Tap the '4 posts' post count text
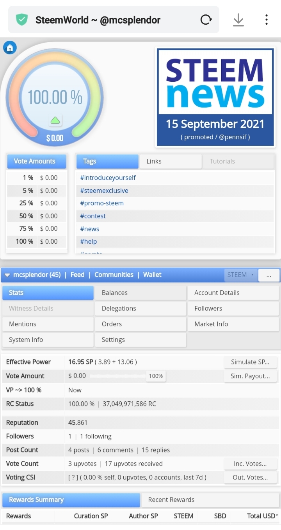 pyautogui.click(x=78, y=450)
